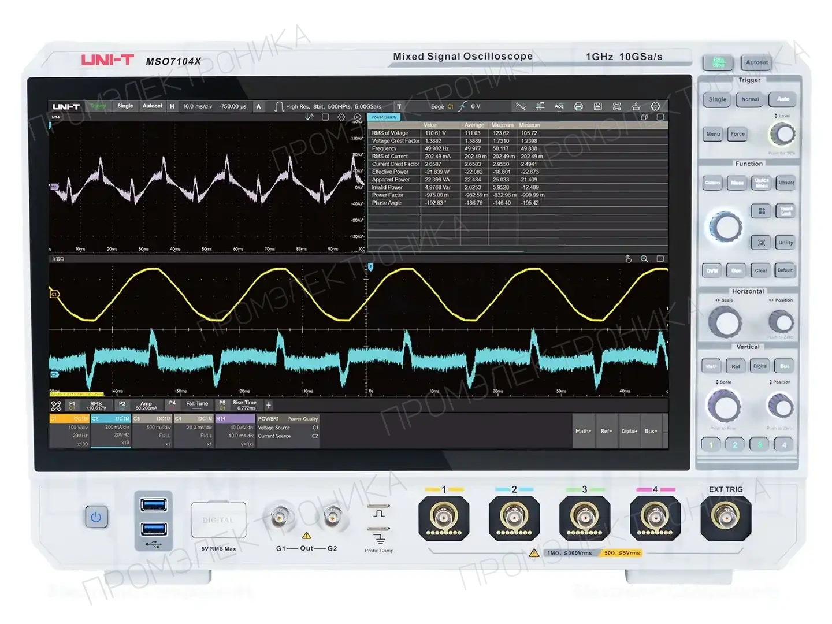Select the C2 channel tab
832x624 pixels.
[111, 431]
